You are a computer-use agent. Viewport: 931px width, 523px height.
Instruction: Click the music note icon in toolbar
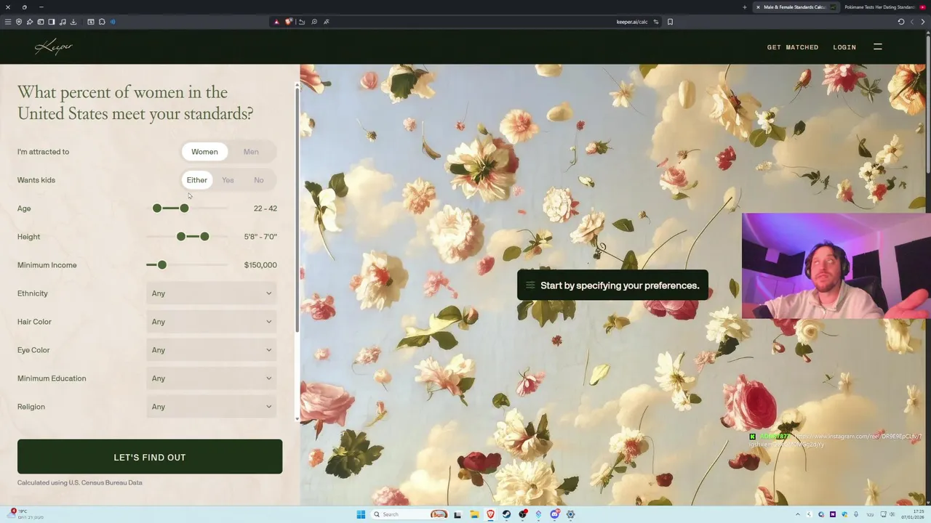63,22
